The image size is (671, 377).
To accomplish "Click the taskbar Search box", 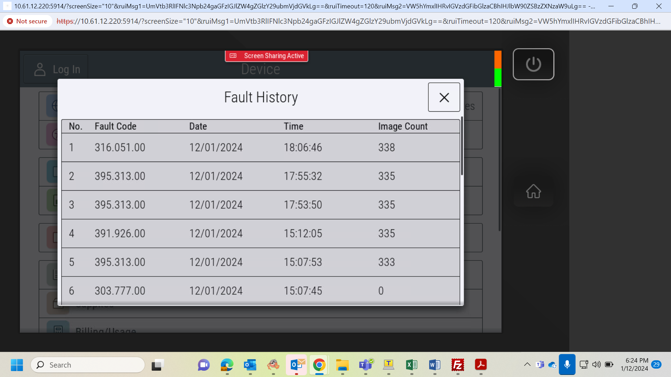I will point(88,365).
